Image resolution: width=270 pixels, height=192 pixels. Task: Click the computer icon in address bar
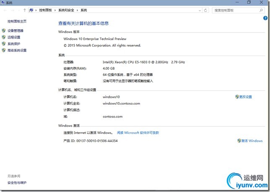[x=31, y=10]
